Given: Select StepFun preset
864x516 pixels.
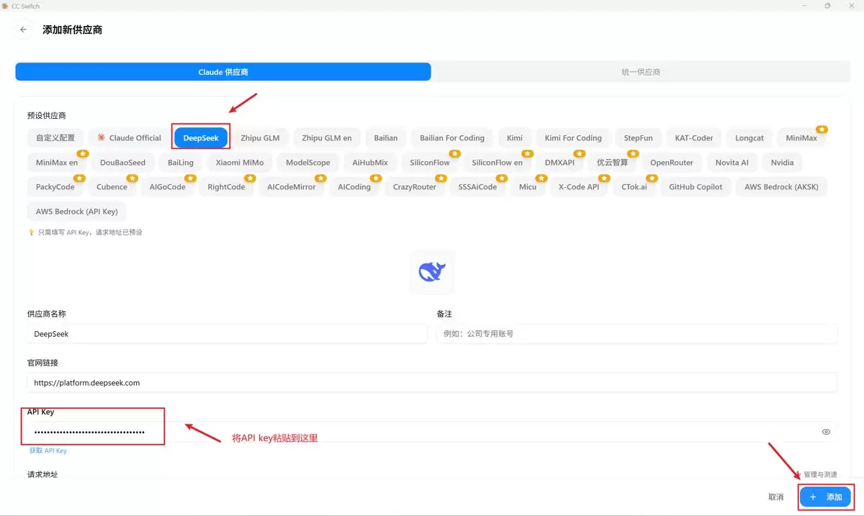Looking at the screenshot, I should tap(639, 137).
